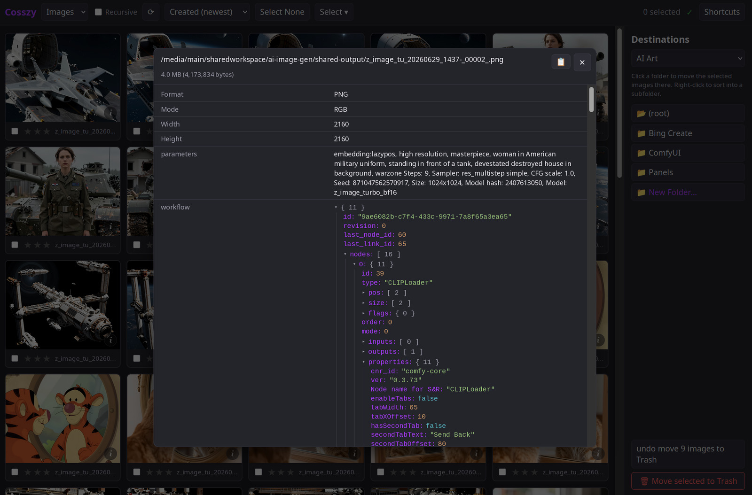752x495 pixels.
Task: Click the gallery vertical scrollbar
Action: click(x=619, y=103)
